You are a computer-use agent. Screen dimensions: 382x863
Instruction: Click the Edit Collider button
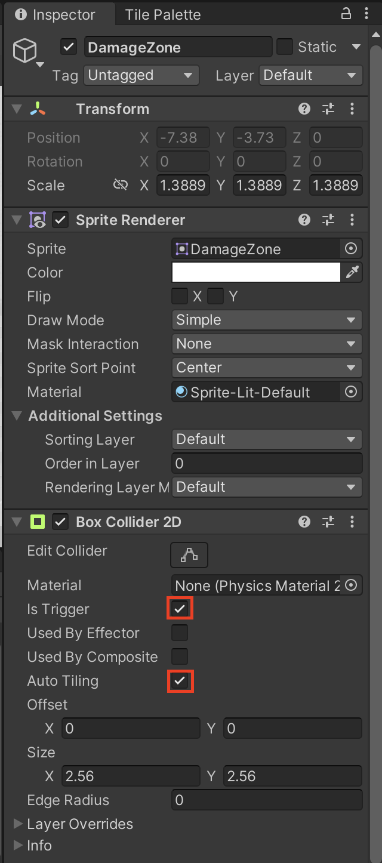189,555
